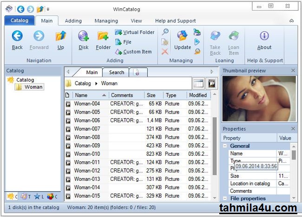
Task: Click the Update button in Managing group
Action: pyautogui.click(x=183, y=40)
